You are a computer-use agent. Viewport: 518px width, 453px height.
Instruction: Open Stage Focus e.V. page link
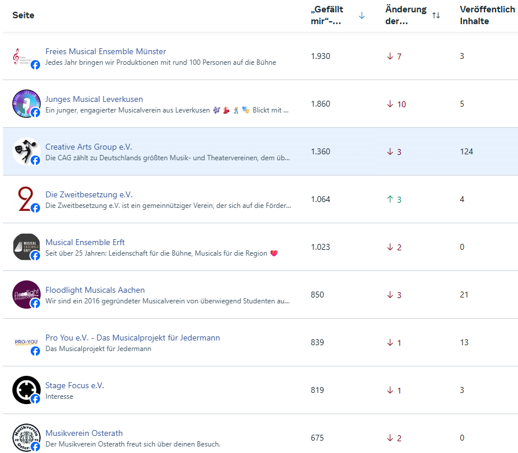(74, 385)
